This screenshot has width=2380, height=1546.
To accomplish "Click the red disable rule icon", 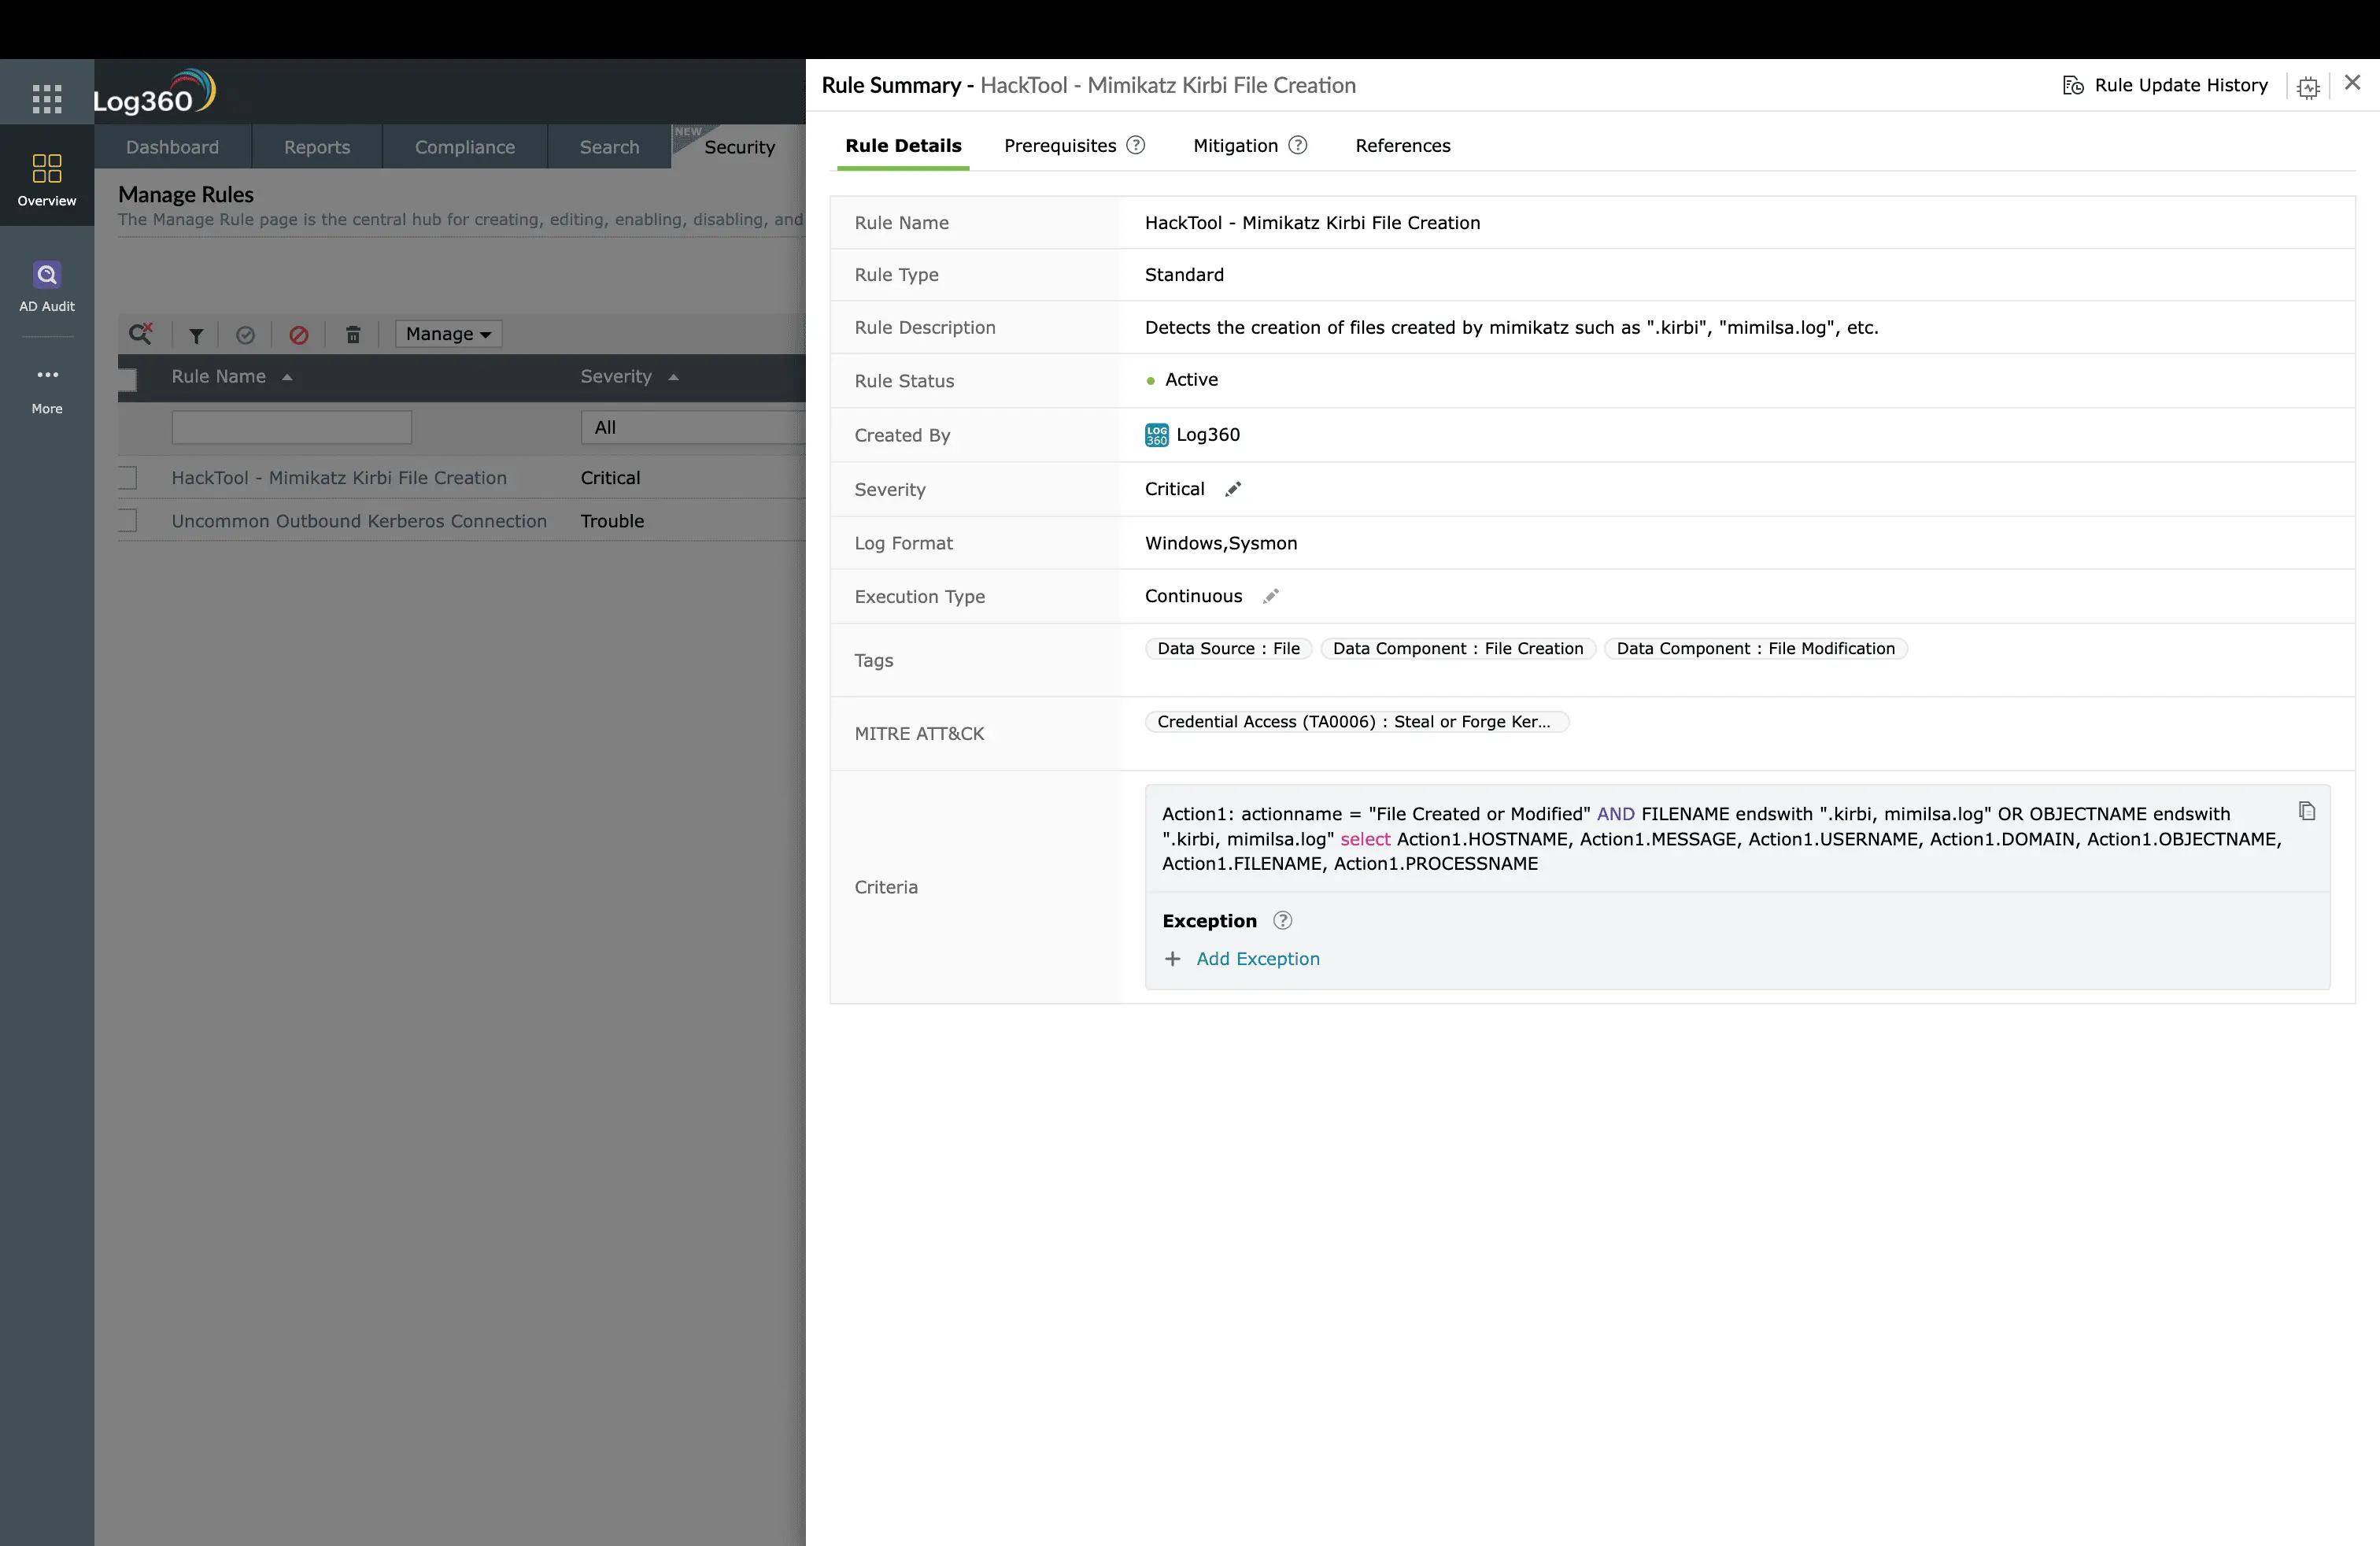I will pyautogui.click(x=299, y=335).
